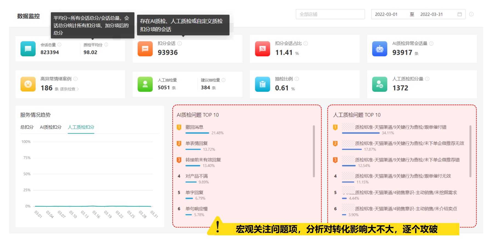The height and width of the screenshot is (240, 490).
Task: Click the green person 人工抽检量 icon
Action: pyautogui.click(x=145, y=84)
